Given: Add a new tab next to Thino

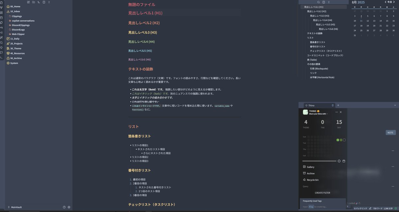Looking at the screenshot, I should (338, 105).
